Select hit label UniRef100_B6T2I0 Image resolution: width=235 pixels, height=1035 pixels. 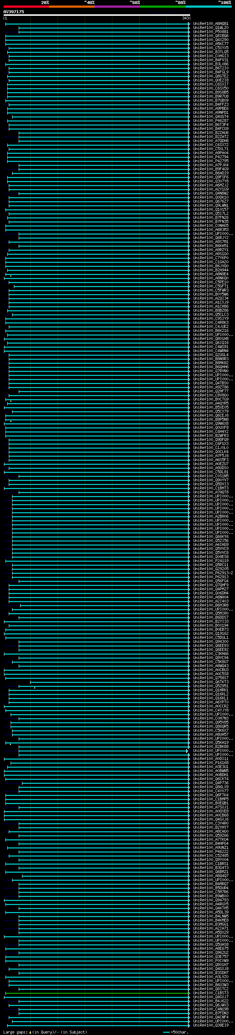(210, 68)
